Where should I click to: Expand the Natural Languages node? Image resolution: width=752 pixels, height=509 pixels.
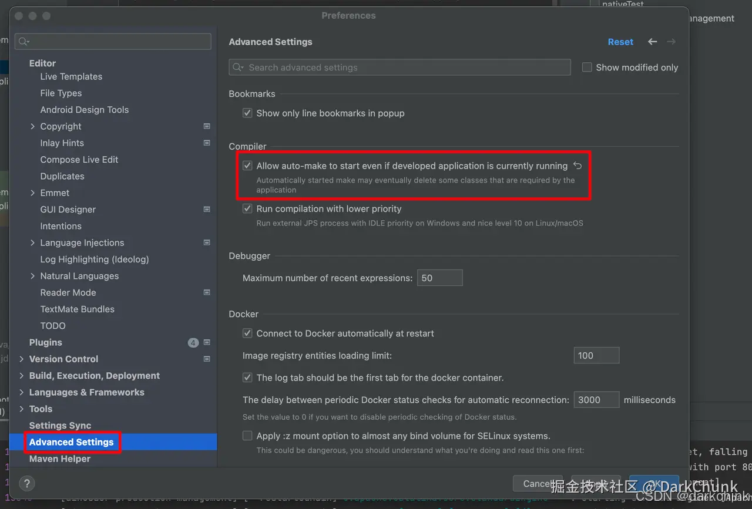tap(33, 276)
